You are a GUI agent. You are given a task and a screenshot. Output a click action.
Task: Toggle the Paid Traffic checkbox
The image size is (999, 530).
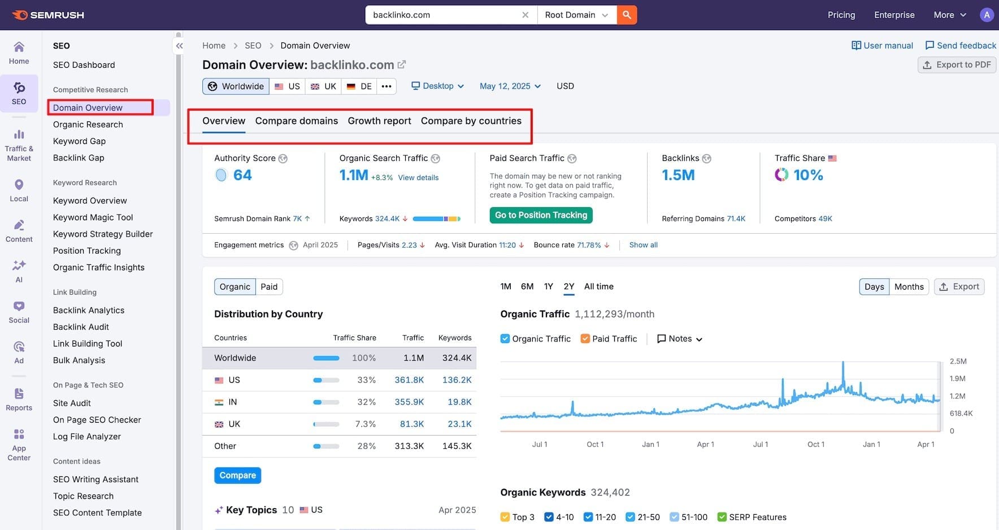[x=585, y=339]
